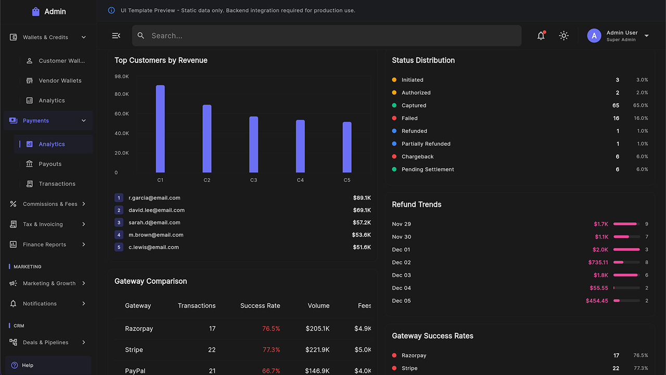Click the Commissions & Fees percent icon

click(x=14, y=204)
